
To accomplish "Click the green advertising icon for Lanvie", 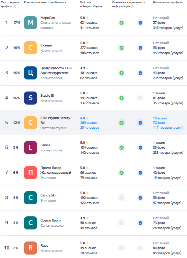I will pyautogui.click(x=121, y=148).
